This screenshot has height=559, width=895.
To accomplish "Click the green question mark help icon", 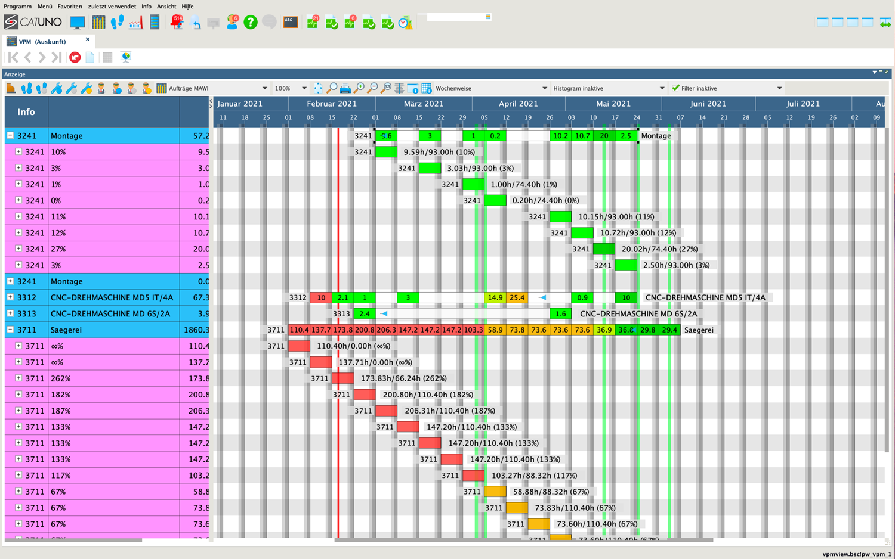I will tap(250, 23).
